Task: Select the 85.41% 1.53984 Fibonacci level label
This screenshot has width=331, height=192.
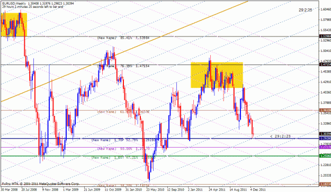Action: point(123,38)
